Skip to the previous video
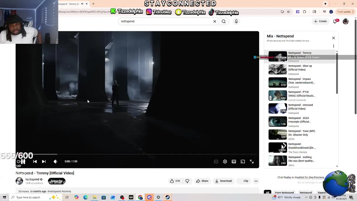 (35, 161)
